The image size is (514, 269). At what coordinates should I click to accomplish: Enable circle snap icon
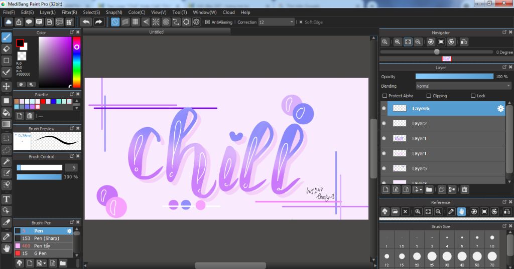(x=166, y=22)
